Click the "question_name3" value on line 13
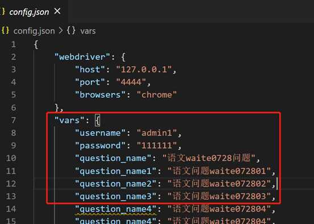314x224 pixels. tap(219, 196)
